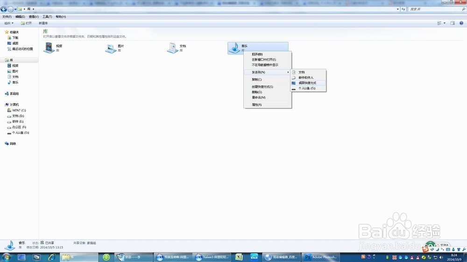Open the 查看(V) menu
Image resolution: width=467 pixels, height=262 pixels.
[x=34, y=17]
